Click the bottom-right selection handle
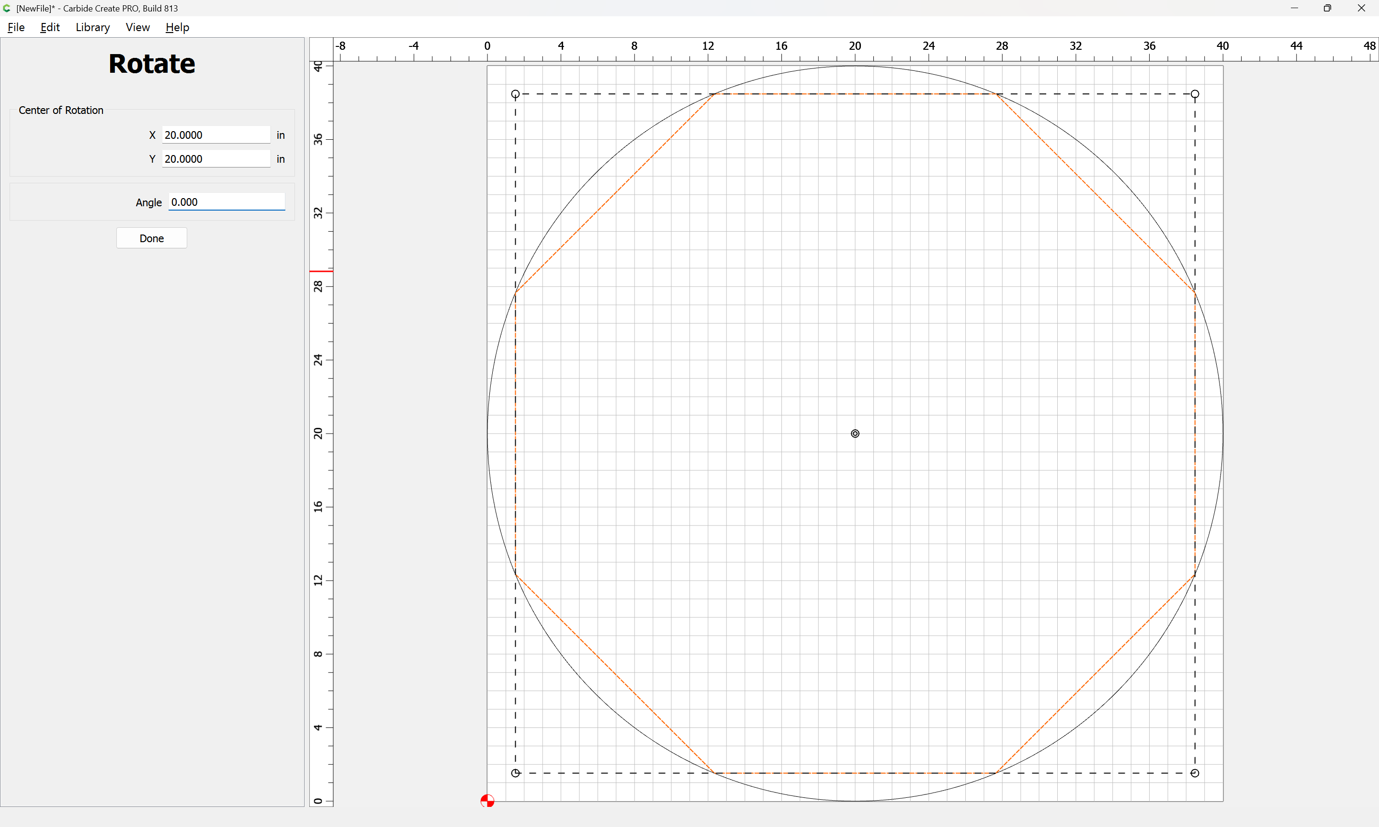The image size is (1379, 827). (1195, 773)
